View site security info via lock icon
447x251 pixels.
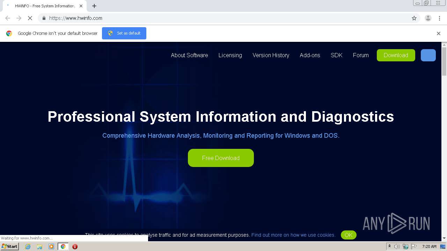click(44, 18)
